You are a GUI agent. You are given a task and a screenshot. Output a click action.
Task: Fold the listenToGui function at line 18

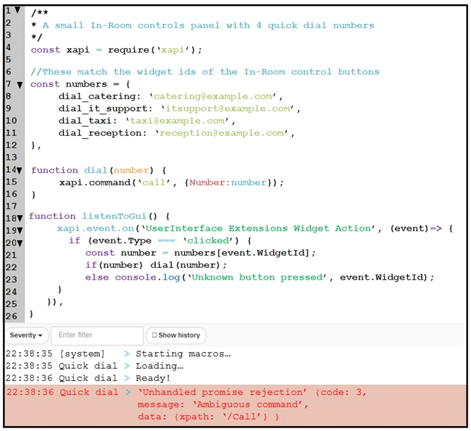click(19, 219)
